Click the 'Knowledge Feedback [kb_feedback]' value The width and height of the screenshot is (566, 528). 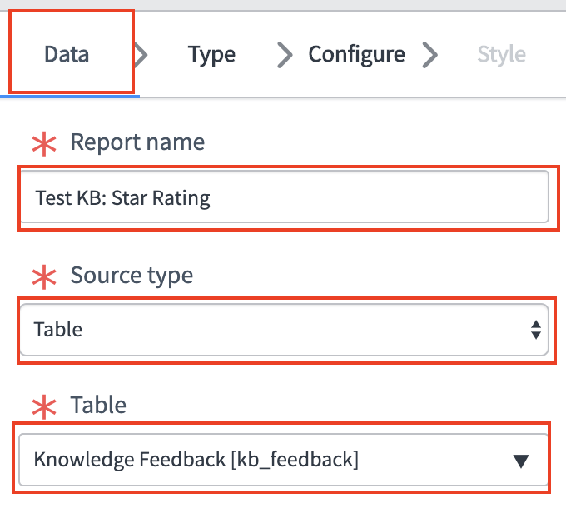[196, 459]
